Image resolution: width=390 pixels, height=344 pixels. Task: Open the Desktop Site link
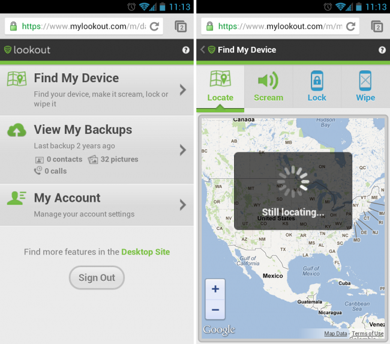[x=146, y=252]
